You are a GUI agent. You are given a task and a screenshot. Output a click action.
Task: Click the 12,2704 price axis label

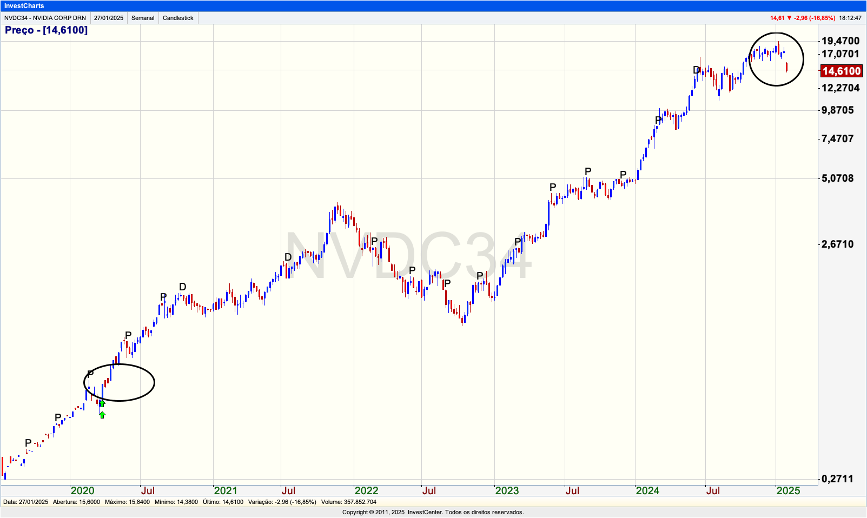point(840,88)
